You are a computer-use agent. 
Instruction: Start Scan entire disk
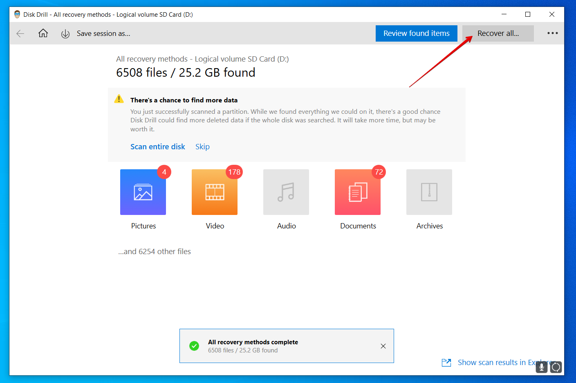pyautogui.click(x=158, y=146)
